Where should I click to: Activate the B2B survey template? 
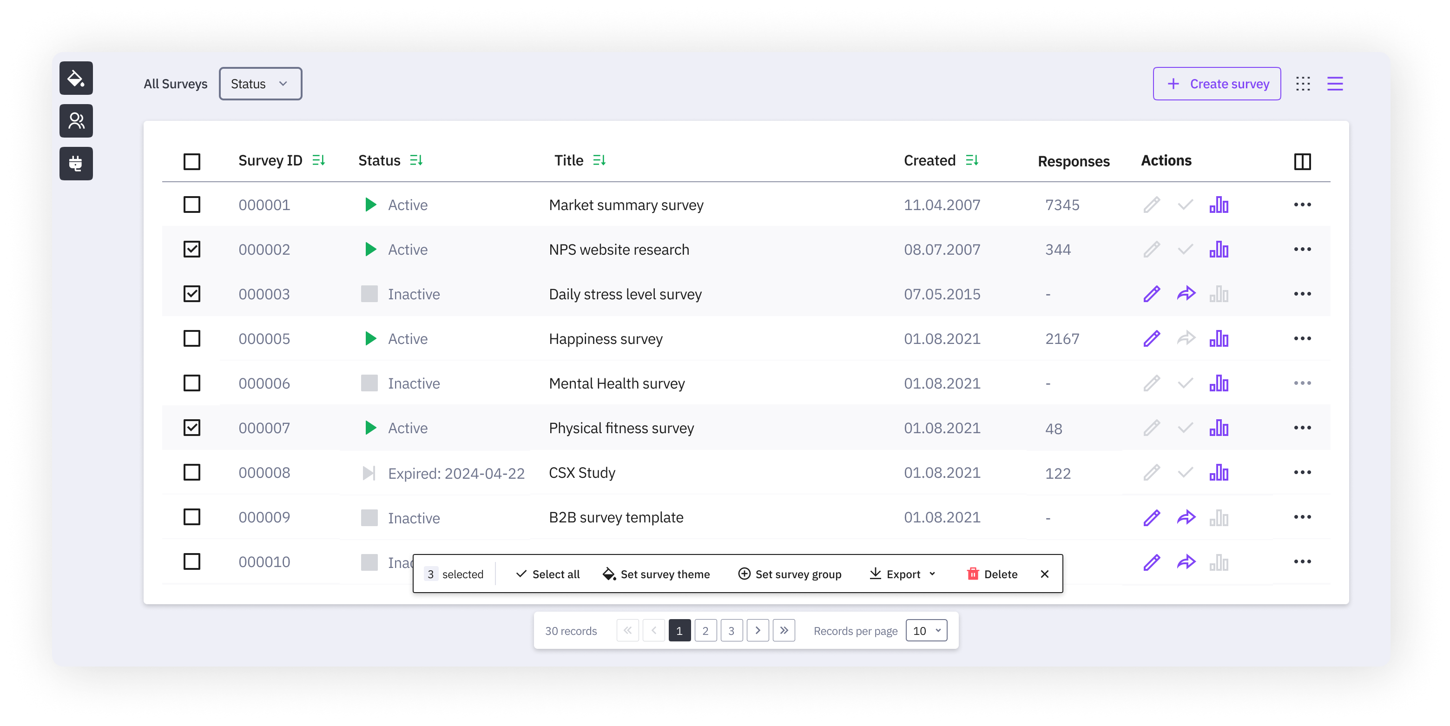click(1186, 517)
